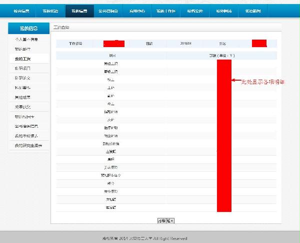Open the 应用中心 tab
Viewport: 300px width, 243px height.
pos(137,10)
